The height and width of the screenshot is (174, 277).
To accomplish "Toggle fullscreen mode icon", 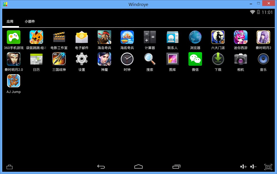I will tap(268, 167).
